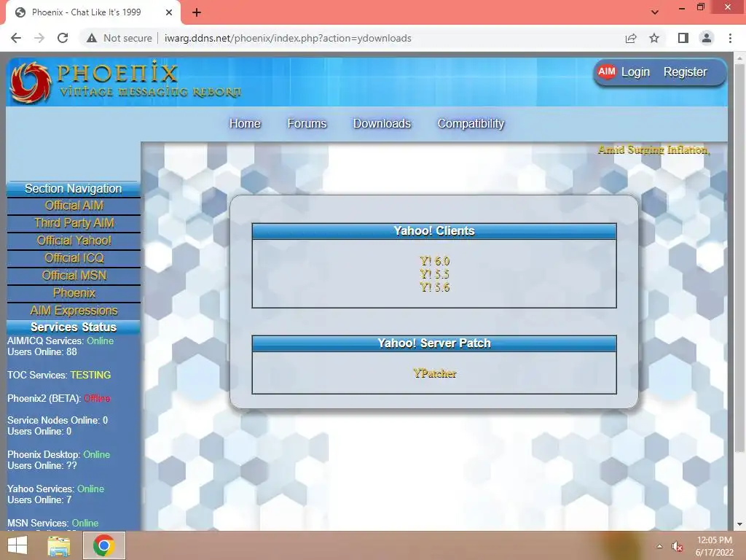746x560 pixels.
Task: Click scrollbar up arrow
Action: [739, 58]
